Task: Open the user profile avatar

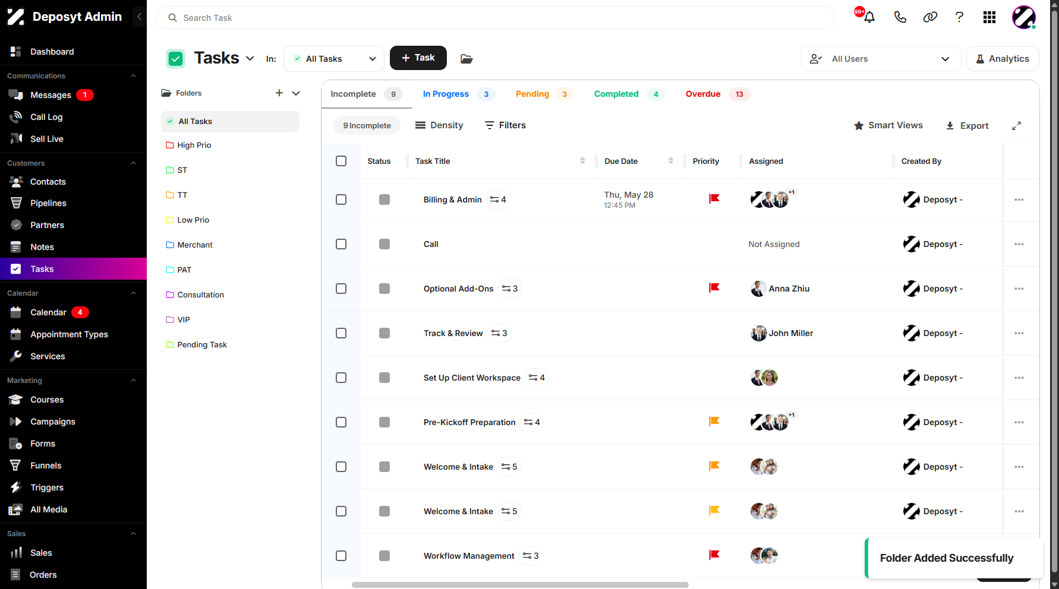Action: 1024,17
